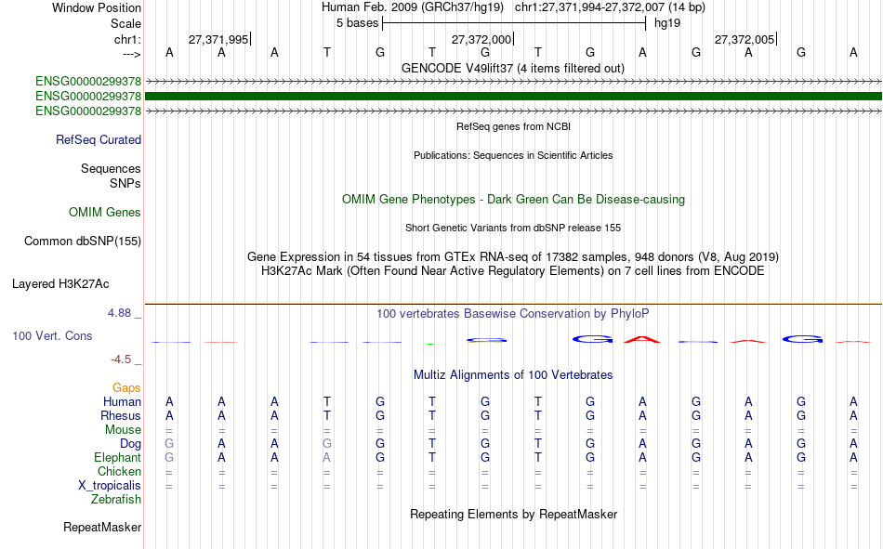Click Repeating Elements by RepeatMasker title
Image resolution: width=883 pixels, height=549 pixels.
click(514, 514)
